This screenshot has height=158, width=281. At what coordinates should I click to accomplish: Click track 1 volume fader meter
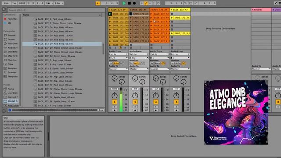click(121, 100)
